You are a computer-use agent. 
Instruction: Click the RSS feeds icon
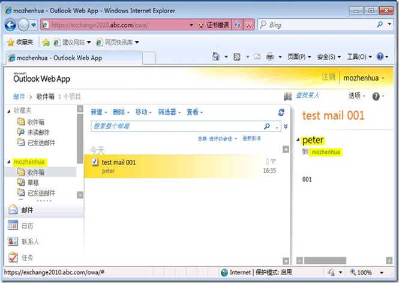click(x=237, y=57)
